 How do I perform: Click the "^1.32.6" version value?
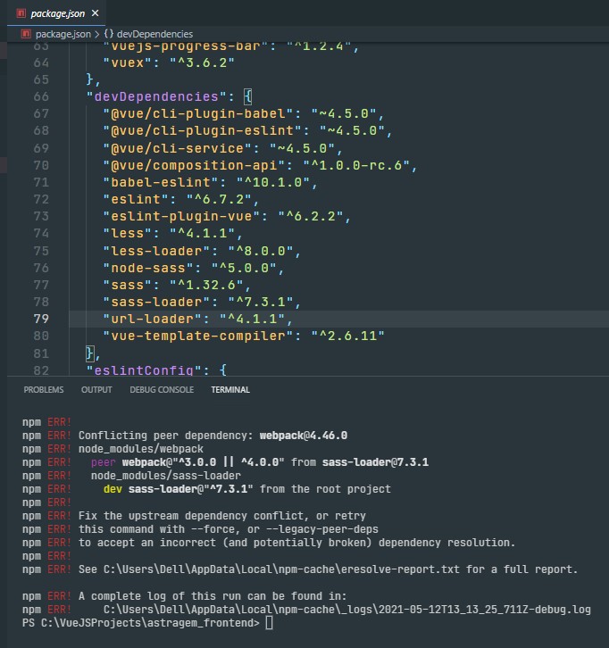pos(207,285)
